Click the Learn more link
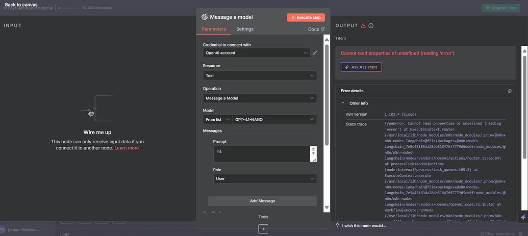The image size is (528, 236). point(127,148)
